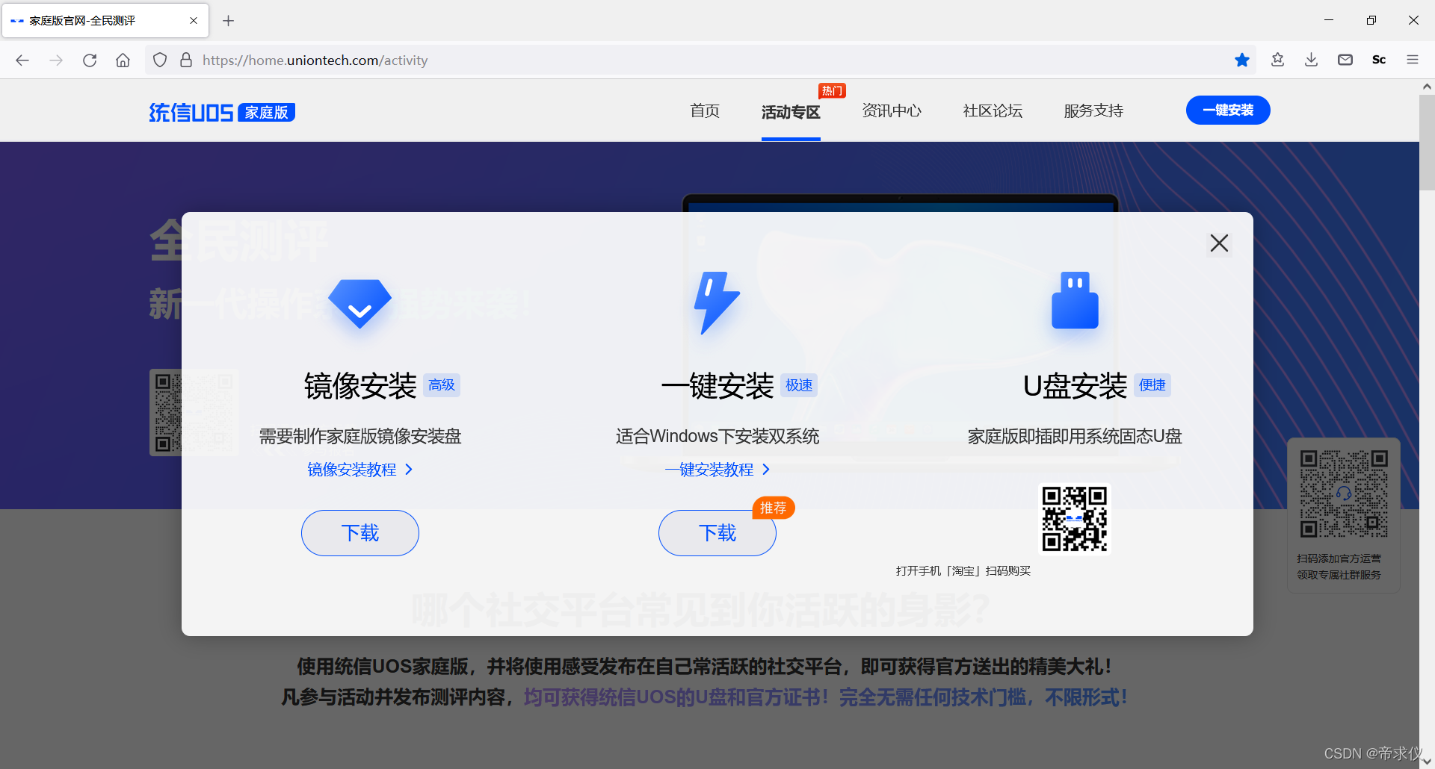This screenshot has width=1435, height=769.
Task: Click the U盘安装 heading
Action: click(x=1075, y=386)
